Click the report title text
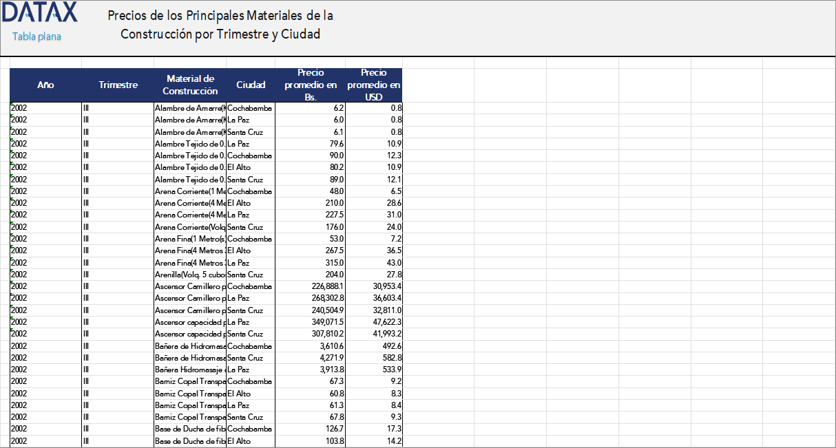 (x=220, y=23)
